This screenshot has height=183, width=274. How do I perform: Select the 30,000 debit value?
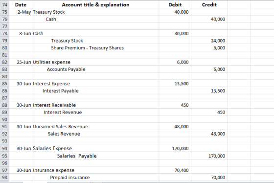point(175,33)
